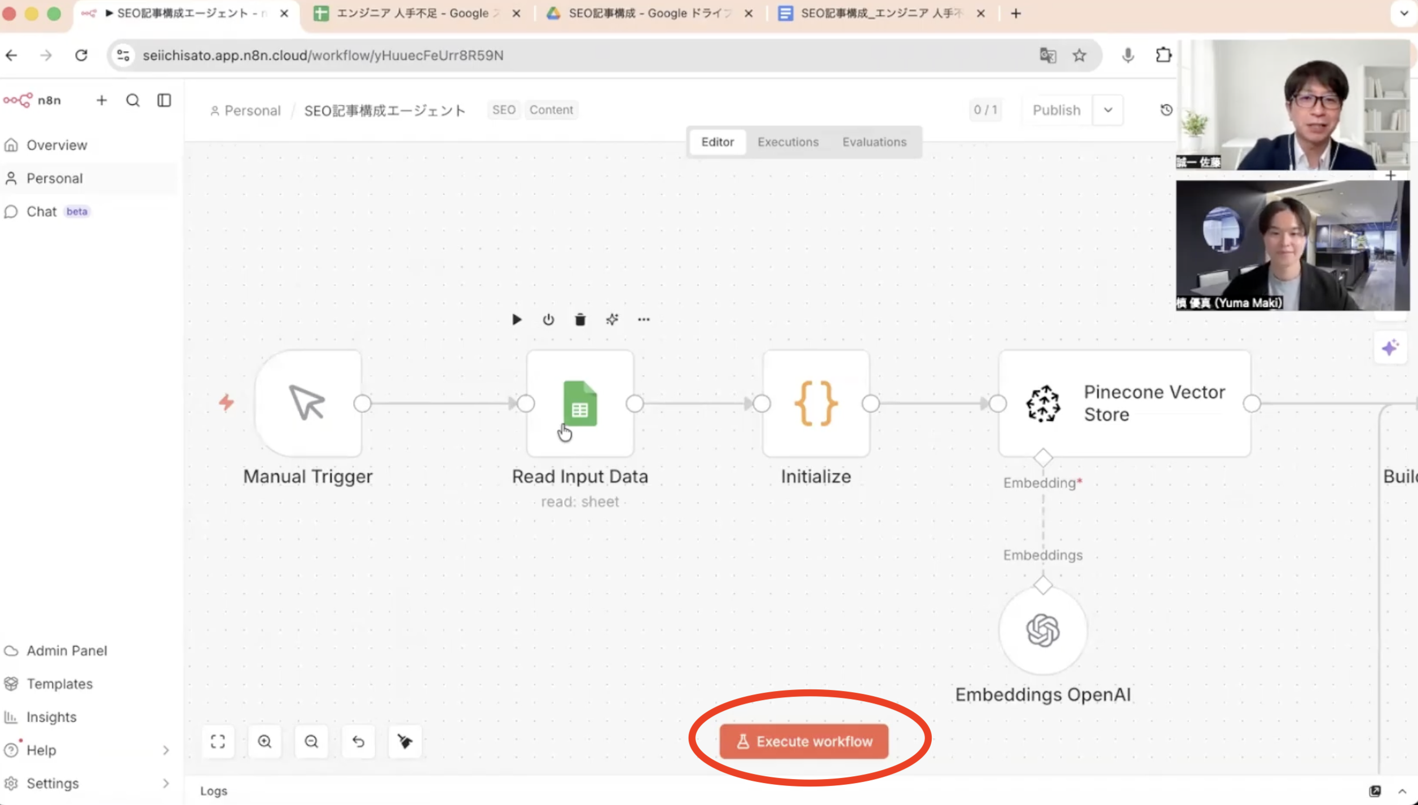The height and width of the screenshot is (805, 1418).
Task: Click Pinecone Embedding diamond connector
Action: coord(1043,458)
